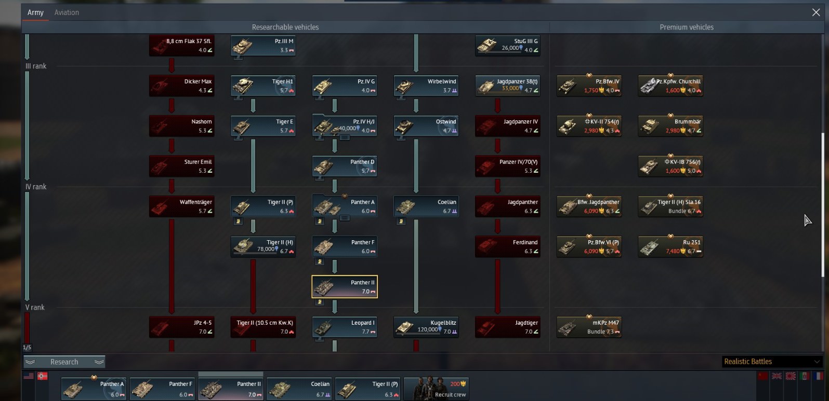This screenshot has width=829, height=401.
Task: Select the locked Ferdinand card
Action: 508,246
